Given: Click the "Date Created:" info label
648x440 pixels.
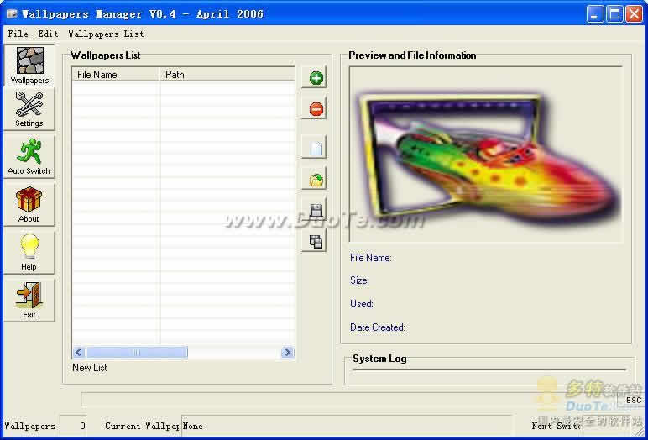Looking at the screenshot, I should (x=378, y=327).
